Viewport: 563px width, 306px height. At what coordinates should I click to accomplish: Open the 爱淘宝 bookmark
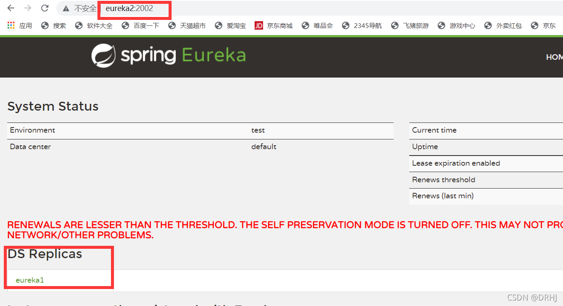(x=230, y=26)
